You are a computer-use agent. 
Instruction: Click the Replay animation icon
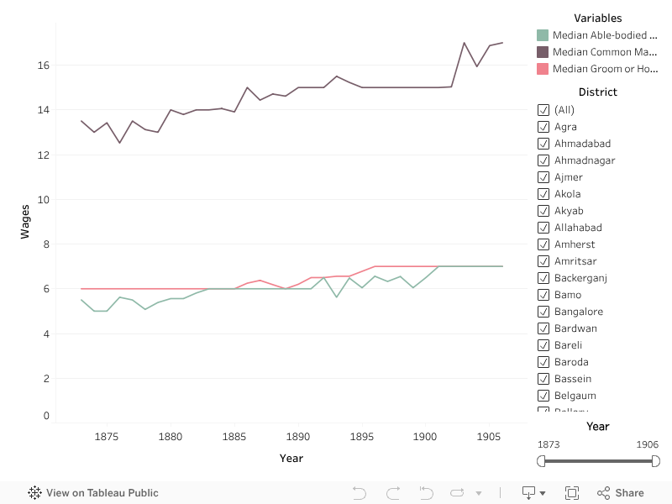click(457, 493)
